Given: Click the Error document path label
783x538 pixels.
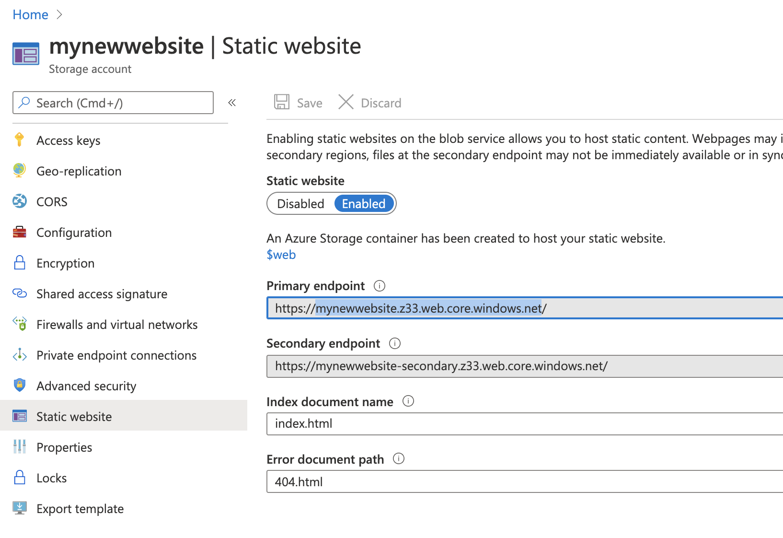Looking at the screenshot, I should 325,459.
